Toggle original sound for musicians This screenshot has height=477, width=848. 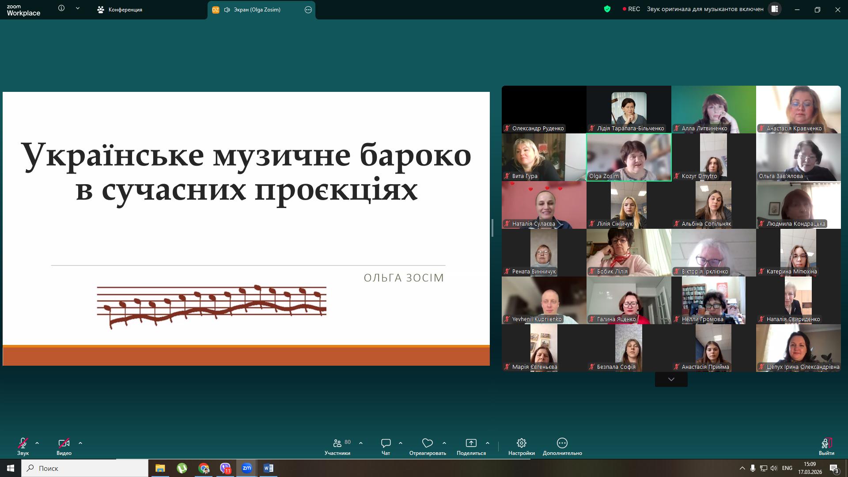(x=705, y=9)
